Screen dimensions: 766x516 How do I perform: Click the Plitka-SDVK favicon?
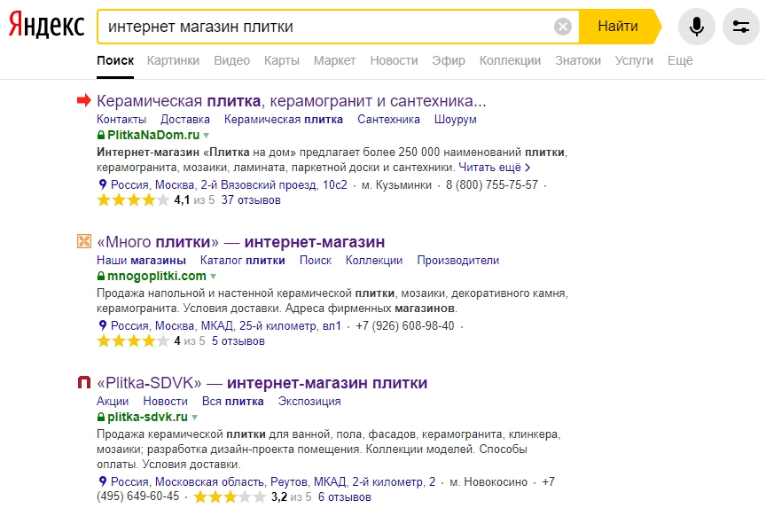(84, 382)
